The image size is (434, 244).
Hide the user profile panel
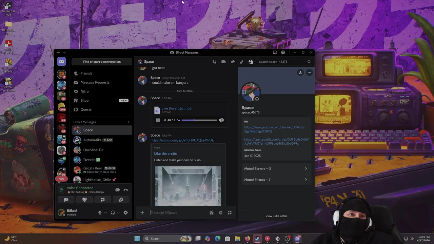coord(251,62)
